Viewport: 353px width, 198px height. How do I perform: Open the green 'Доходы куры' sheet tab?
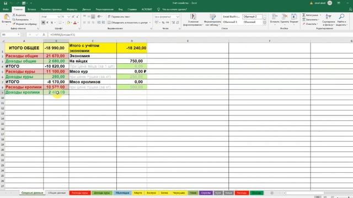click(101, 193)
